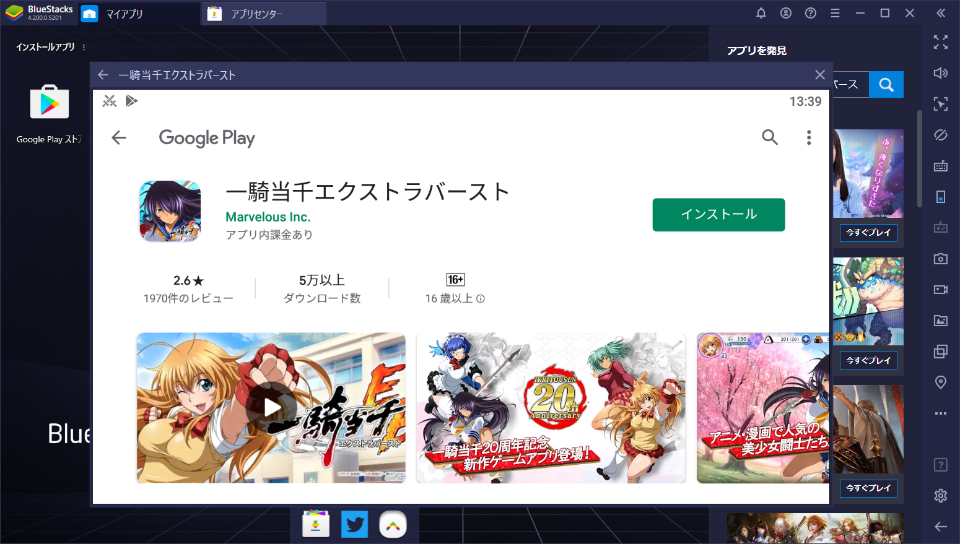Click the アプリ内課金あり label
Screen dimensions: 960x544
(x=269, y=235)
